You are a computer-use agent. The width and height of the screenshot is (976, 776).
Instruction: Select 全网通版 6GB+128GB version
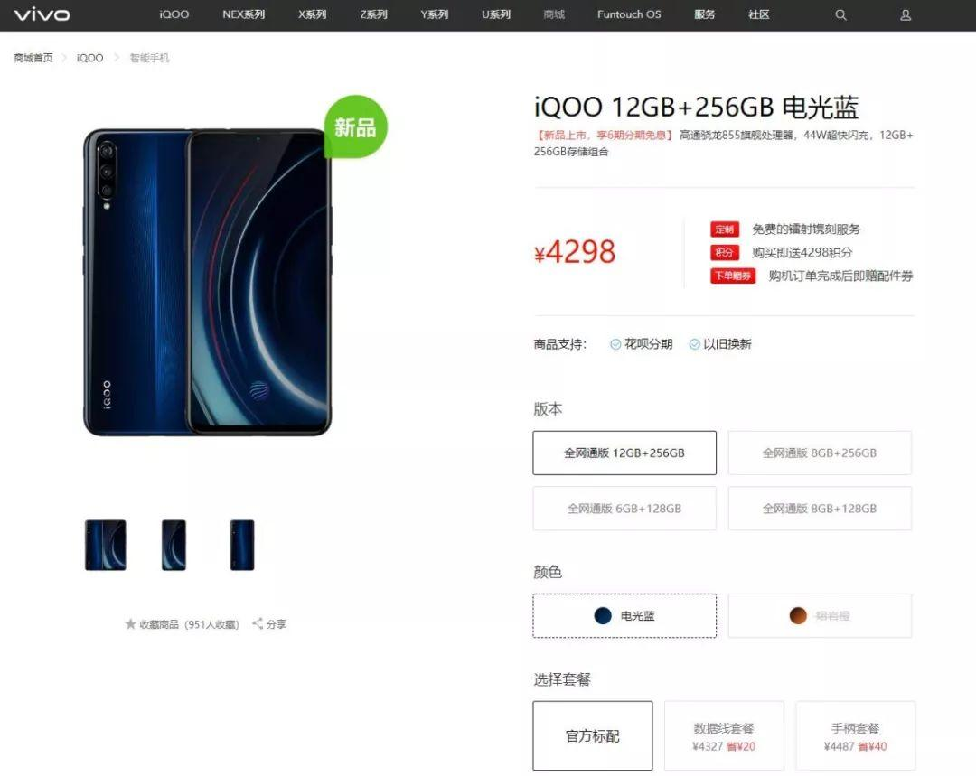tap(624, 509)
